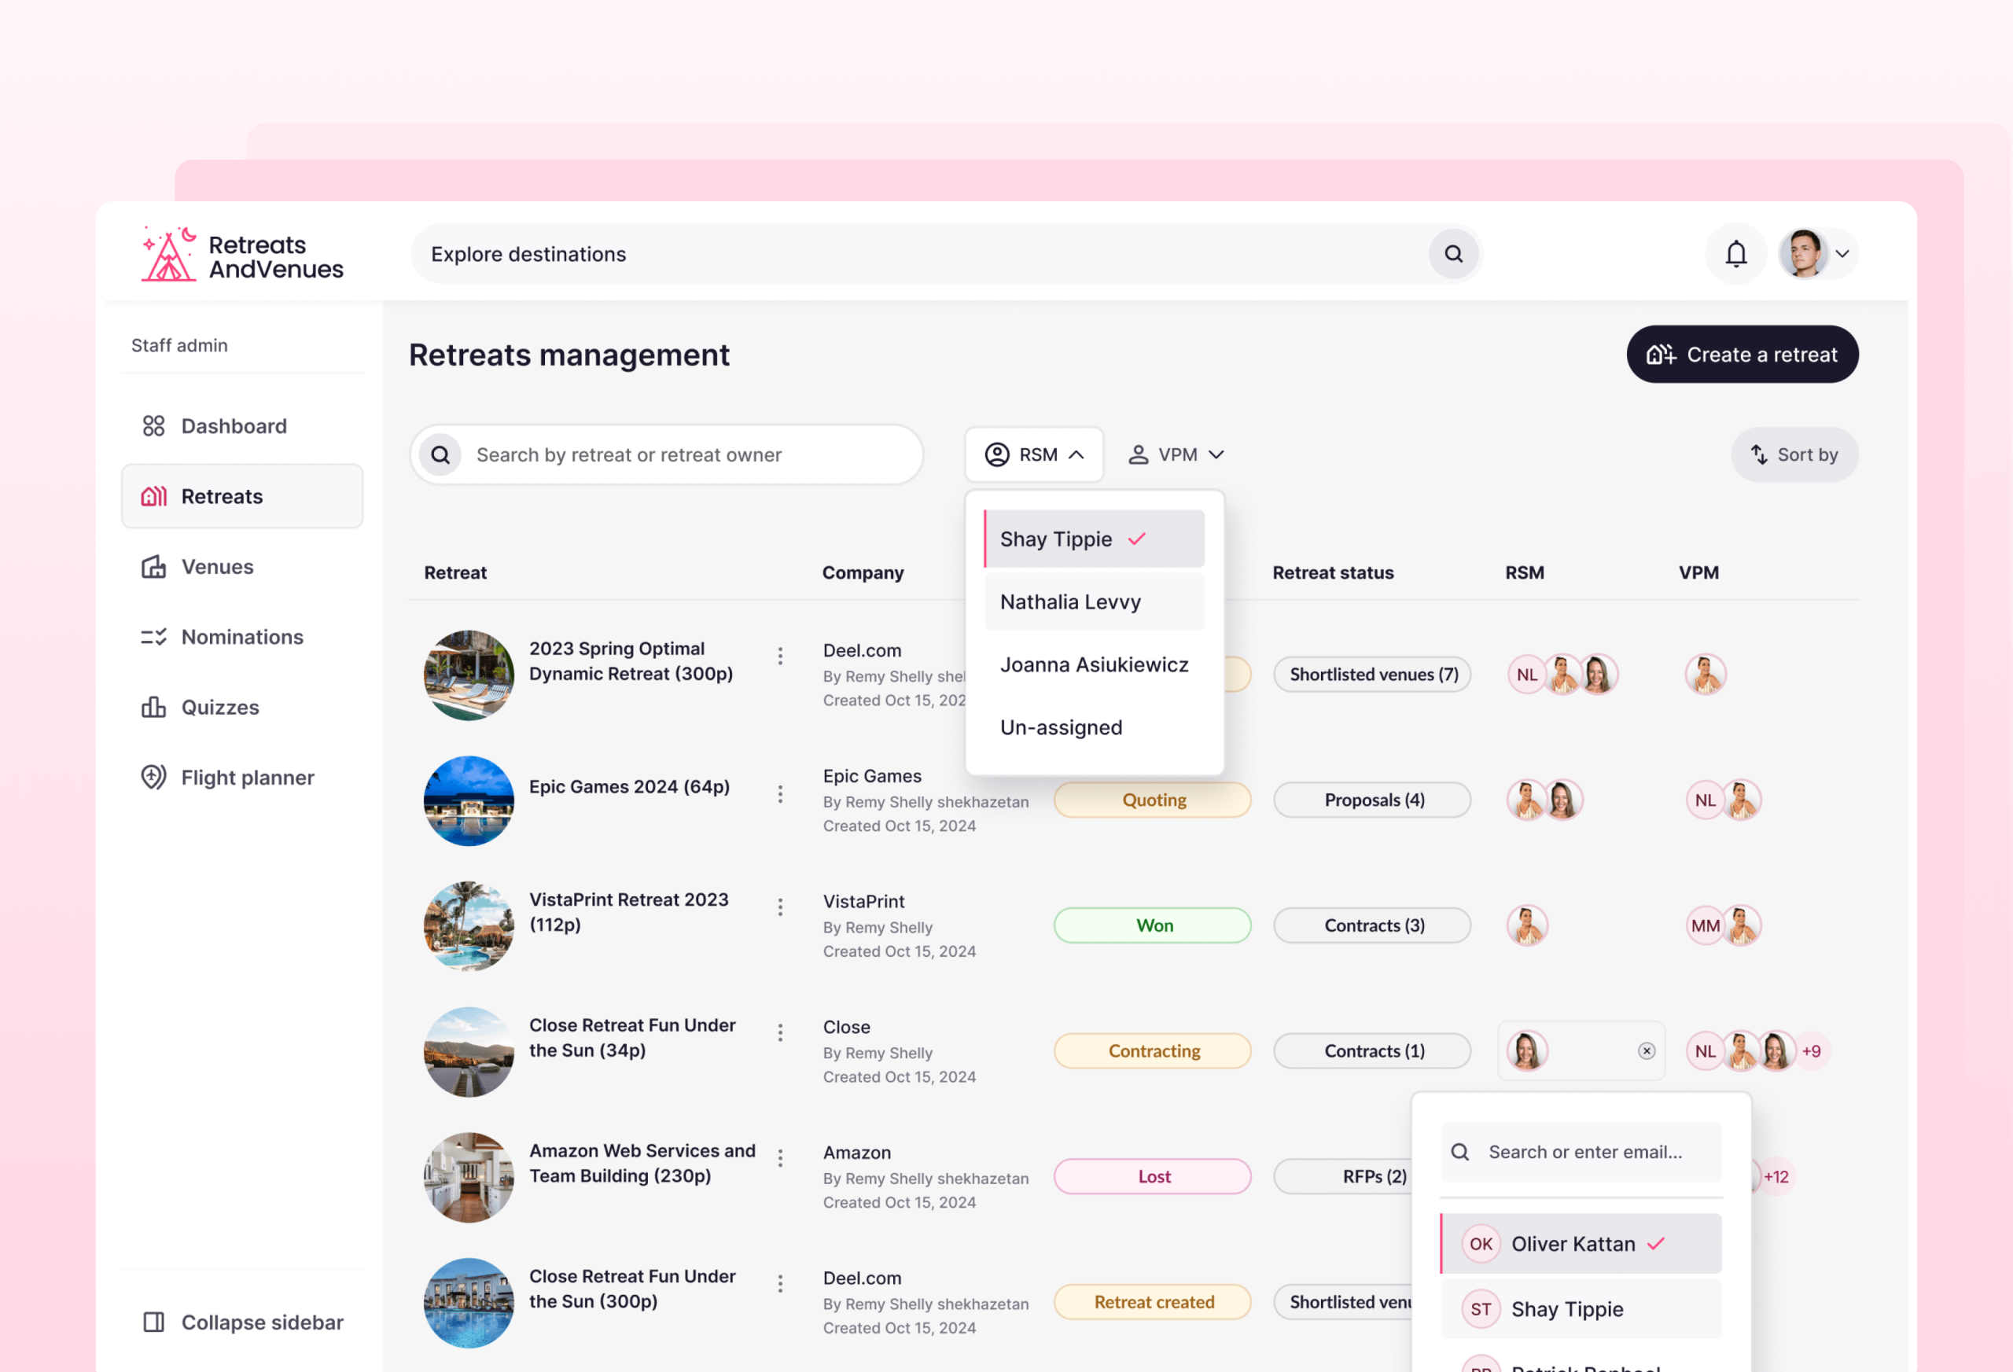Collapse the sidebar
This screenshot has height=1372, width=2013.
(x=244, y=1322)
